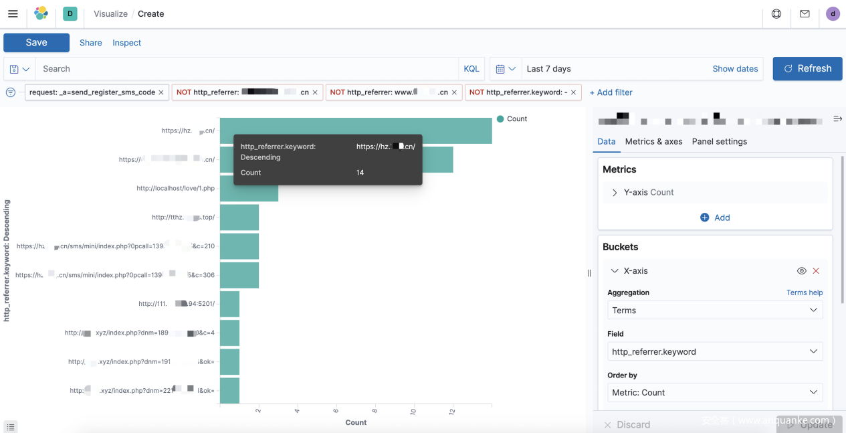This screenshot has height=433, width=846.
Task: Click the Refresh button
Action: click(x=807, y=68)
